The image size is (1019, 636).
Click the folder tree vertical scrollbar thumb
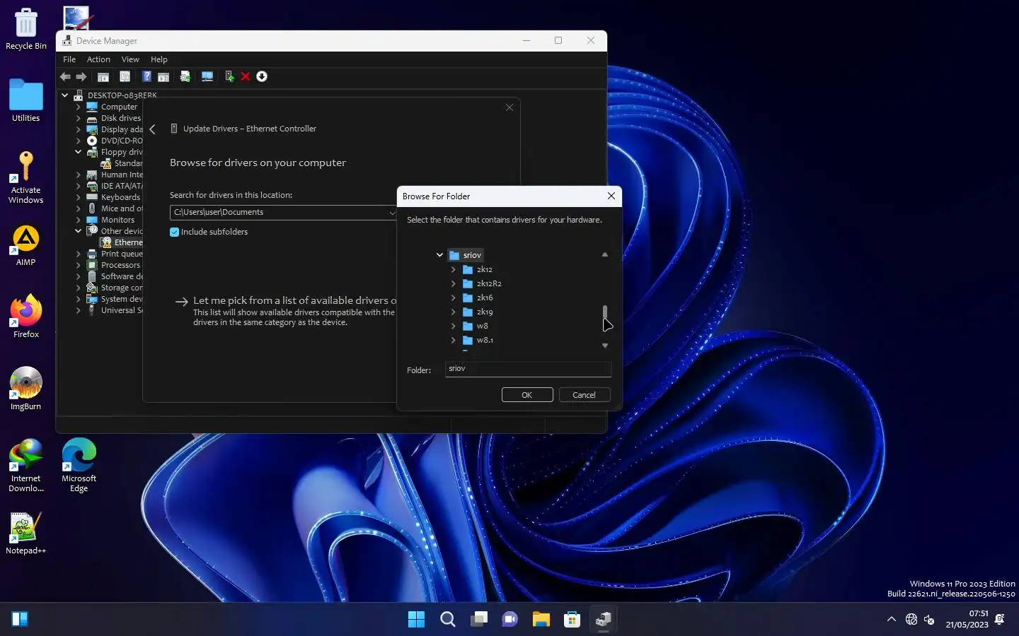point(605,312)
